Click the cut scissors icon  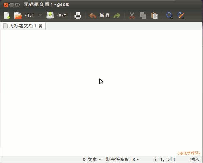(132, 15)
